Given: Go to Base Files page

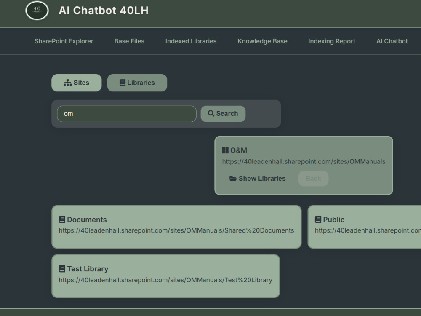Looking at the screenshot, I should [129, 41].
